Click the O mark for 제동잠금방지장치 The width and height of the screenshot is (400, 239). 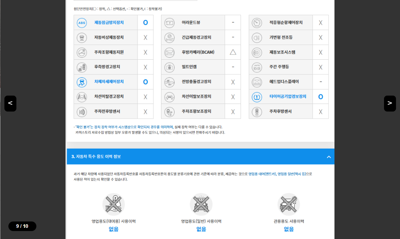(145, 23)
